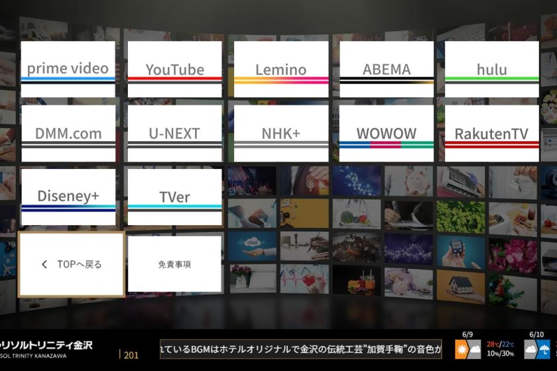Click the cloud-in-hand background thumbnail

tap(252, 246)
